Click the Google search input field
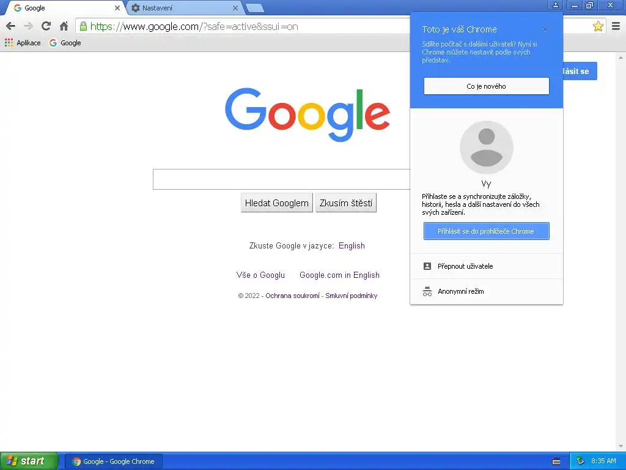626x470 pixels. click(281, 179)
